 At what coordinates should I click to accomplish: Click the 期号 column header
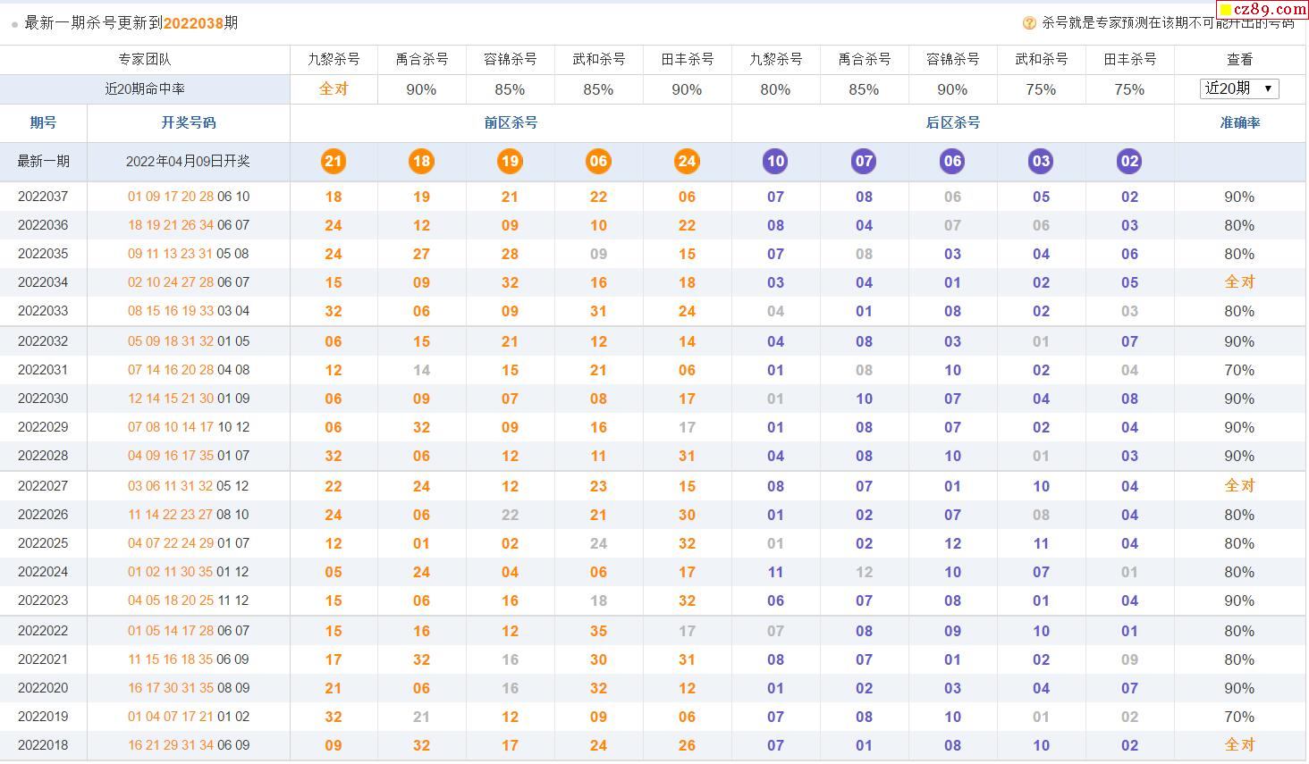pyautogui.click(x=43, y=123)
